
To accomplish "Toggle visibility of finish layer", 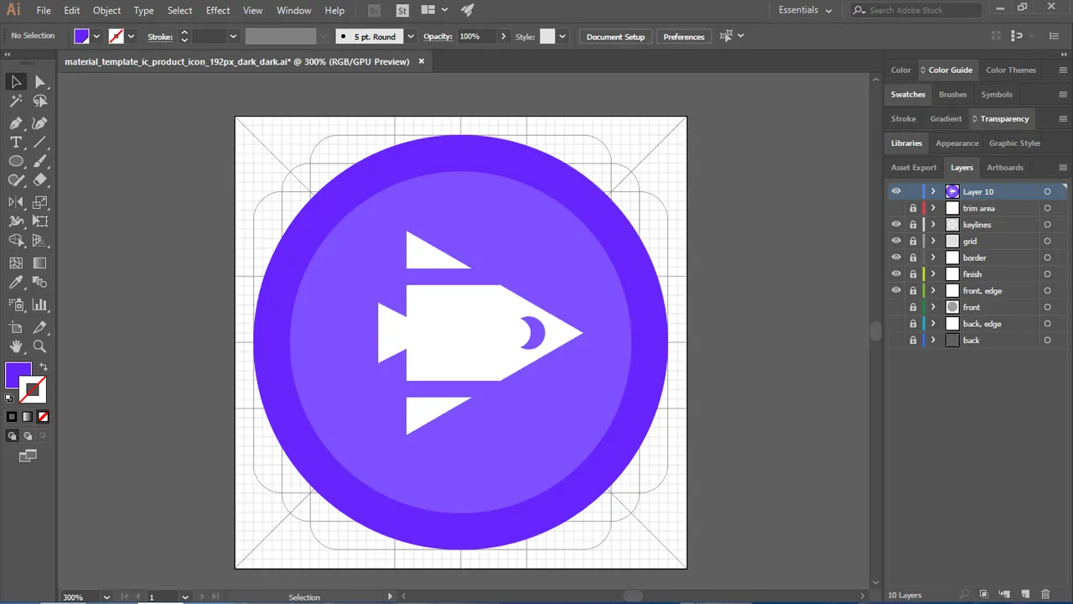I will 896,273.
